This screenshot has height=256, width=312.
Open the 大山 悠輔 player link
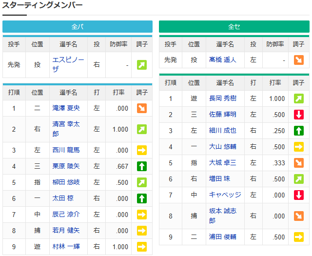coord(222,147)
